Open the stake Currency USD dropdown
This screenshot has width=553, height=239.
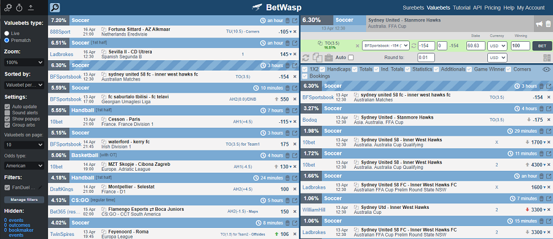tap(497, 46)
